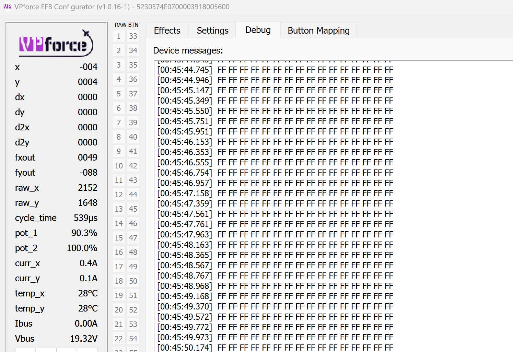Image resolution: width=513 pixels, height=352 pixels.
Task: Select raw button cell 10
Action: click(x=118, y=165)
